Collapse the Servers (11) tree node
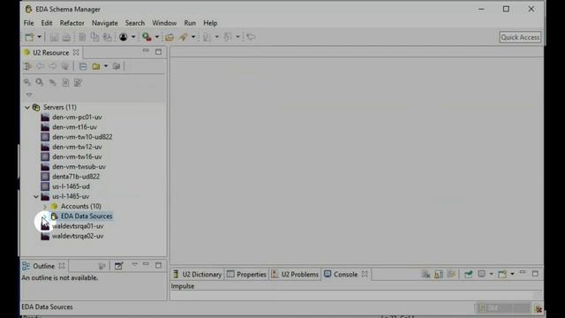The width and height of the screenshot is (565, 318). tap(27, 108)
